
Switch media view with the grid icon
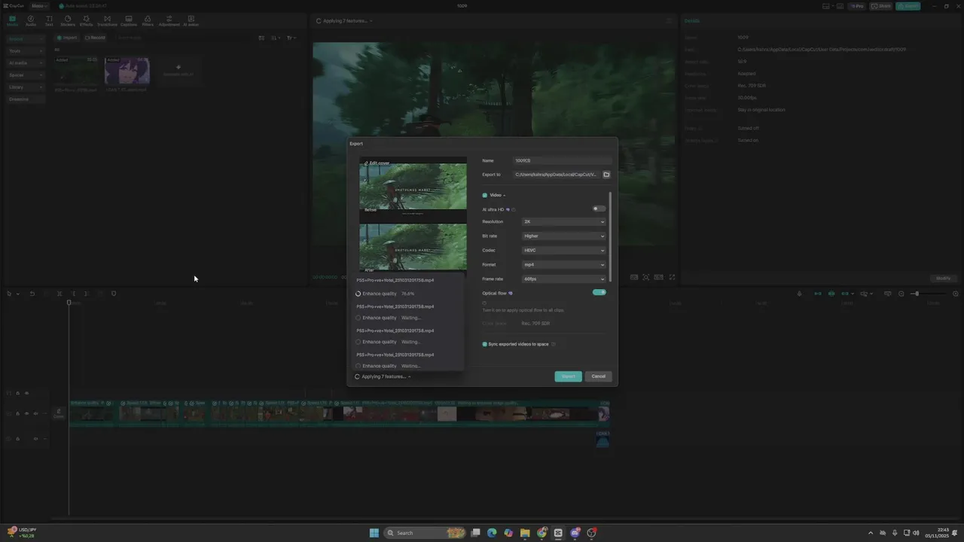point(261,38)
